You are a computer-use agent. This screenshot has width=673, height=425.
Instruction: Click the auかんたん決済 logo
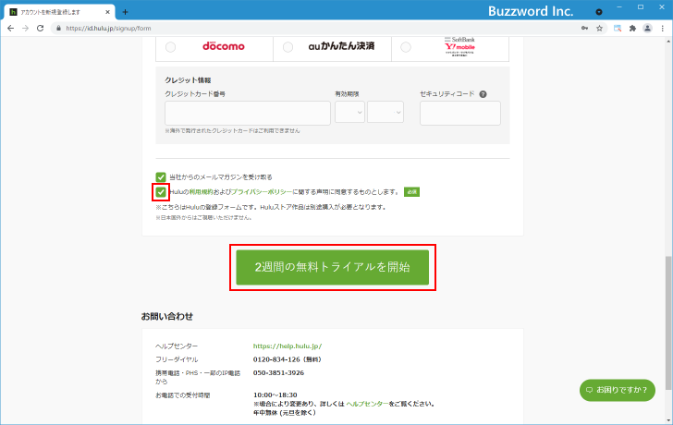(x=341, y=46)
